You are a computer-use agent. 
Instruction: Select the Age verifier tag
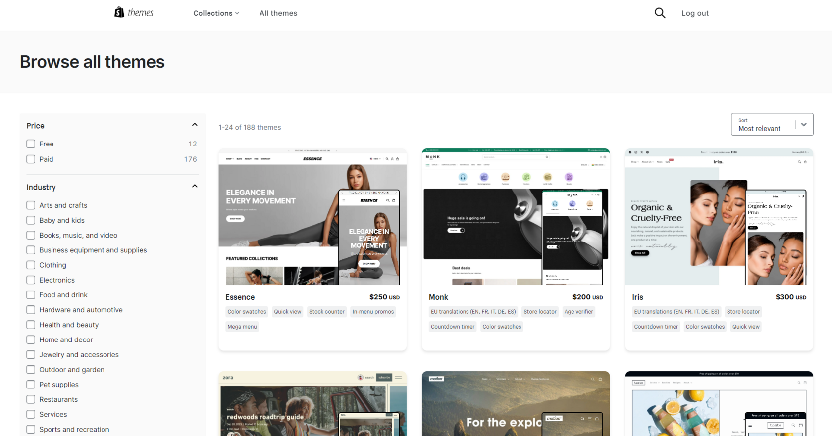[578, 312]
